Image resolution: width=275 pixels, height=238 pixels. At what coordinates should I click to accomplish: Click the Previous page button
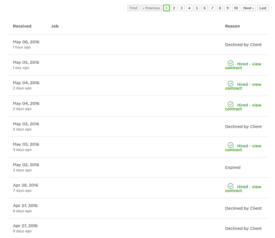pyautogui.click(x=151, y=8)
